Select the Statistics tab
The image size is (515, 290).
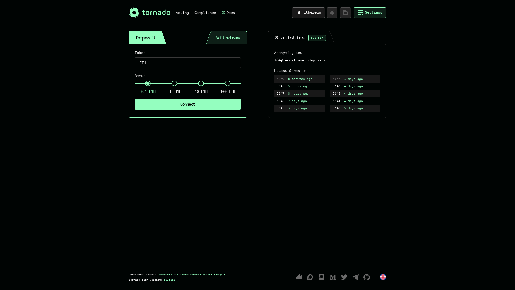(300, 38)
